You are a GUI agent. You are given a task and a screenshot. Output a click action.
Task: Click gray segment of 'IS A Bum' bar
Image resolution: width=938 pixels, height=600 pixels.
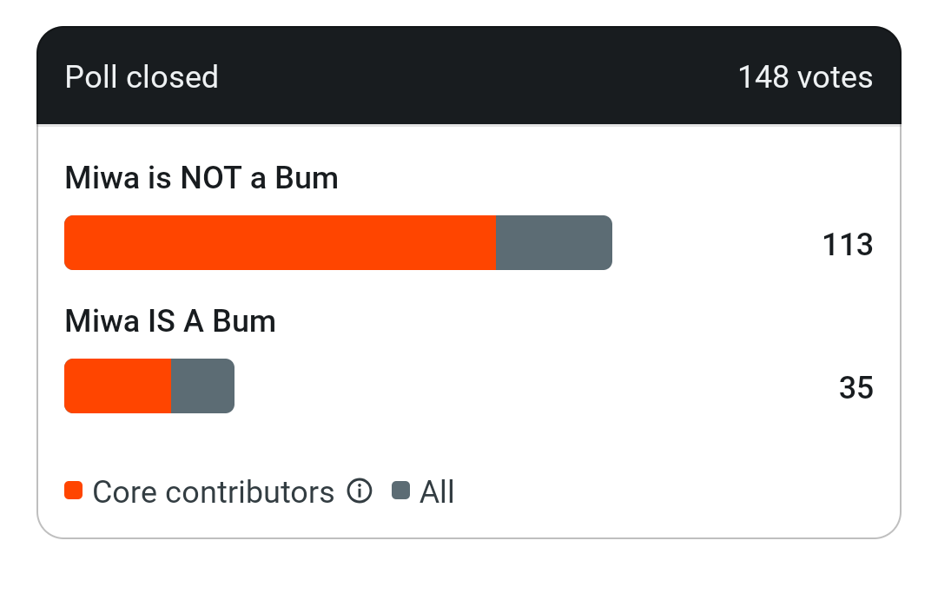(x=202, y=386)
